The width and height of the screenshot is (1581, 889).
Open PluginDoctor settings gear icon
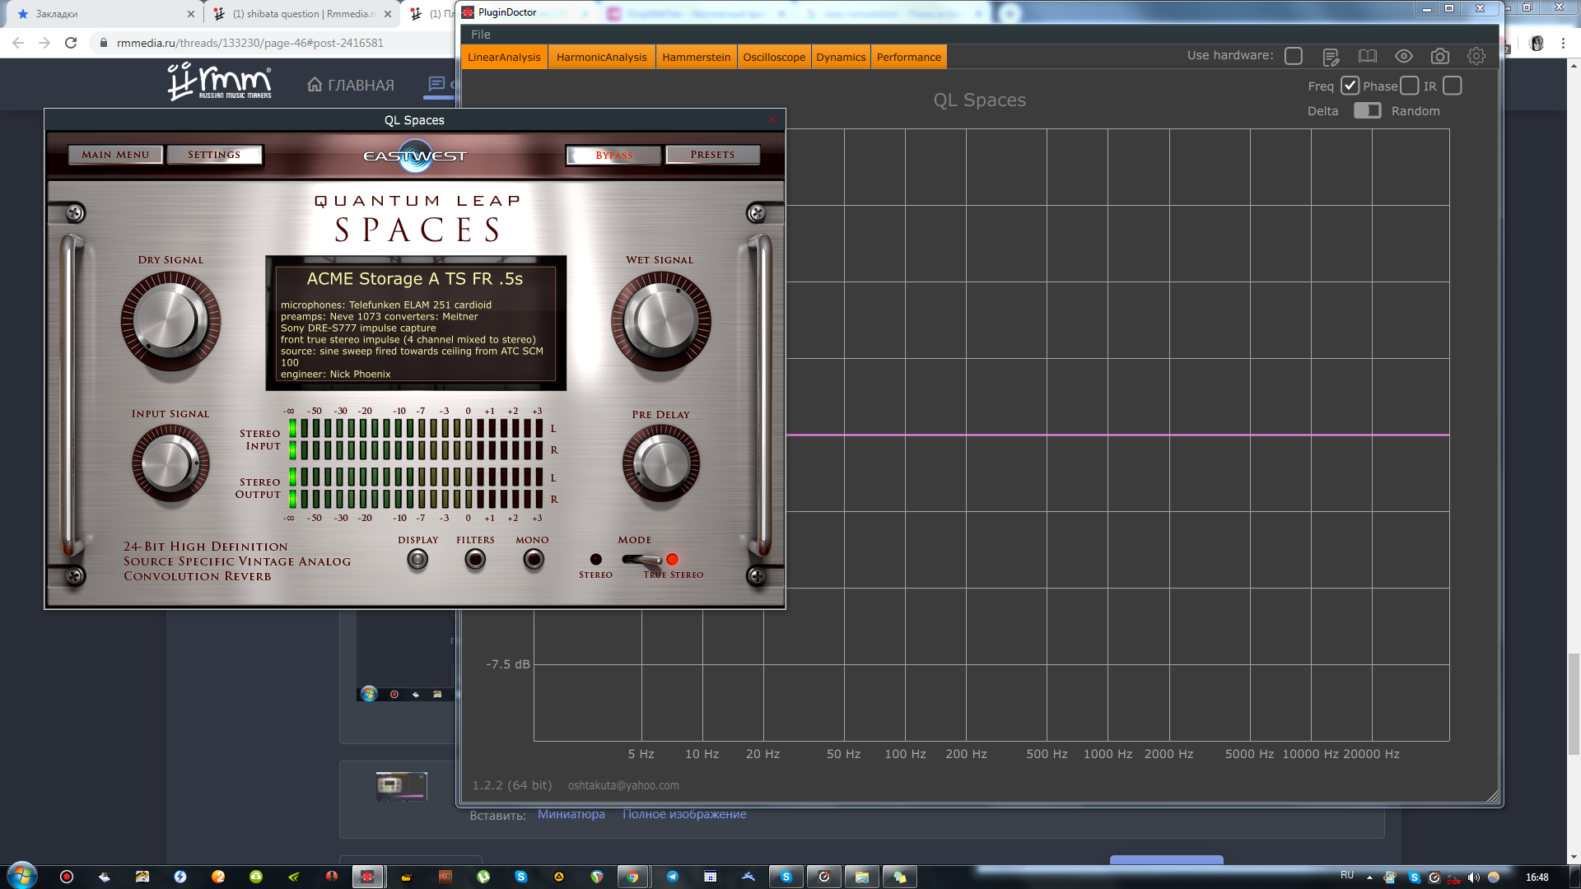[1476, 56]
